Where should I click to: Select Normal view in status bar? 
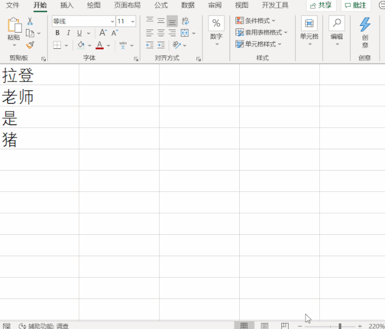[x=244, y=326]
